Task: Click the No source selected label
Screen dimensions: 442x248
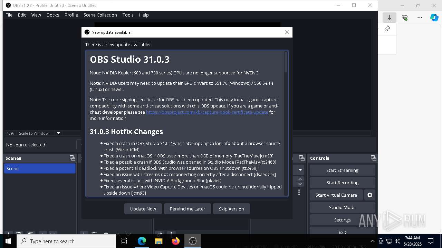Action: point(26,145)
